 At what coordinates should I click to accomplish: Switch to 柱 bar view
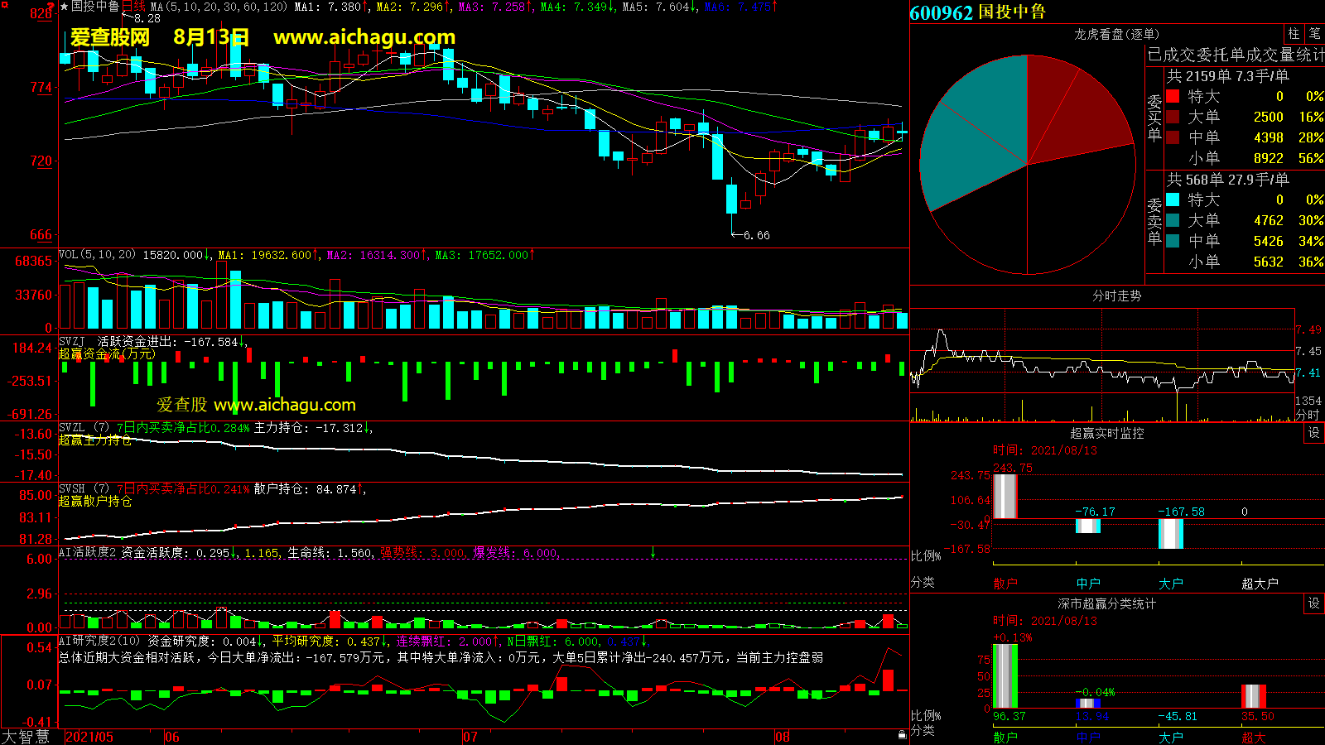pyautogui.click(x=1294, y=34)
